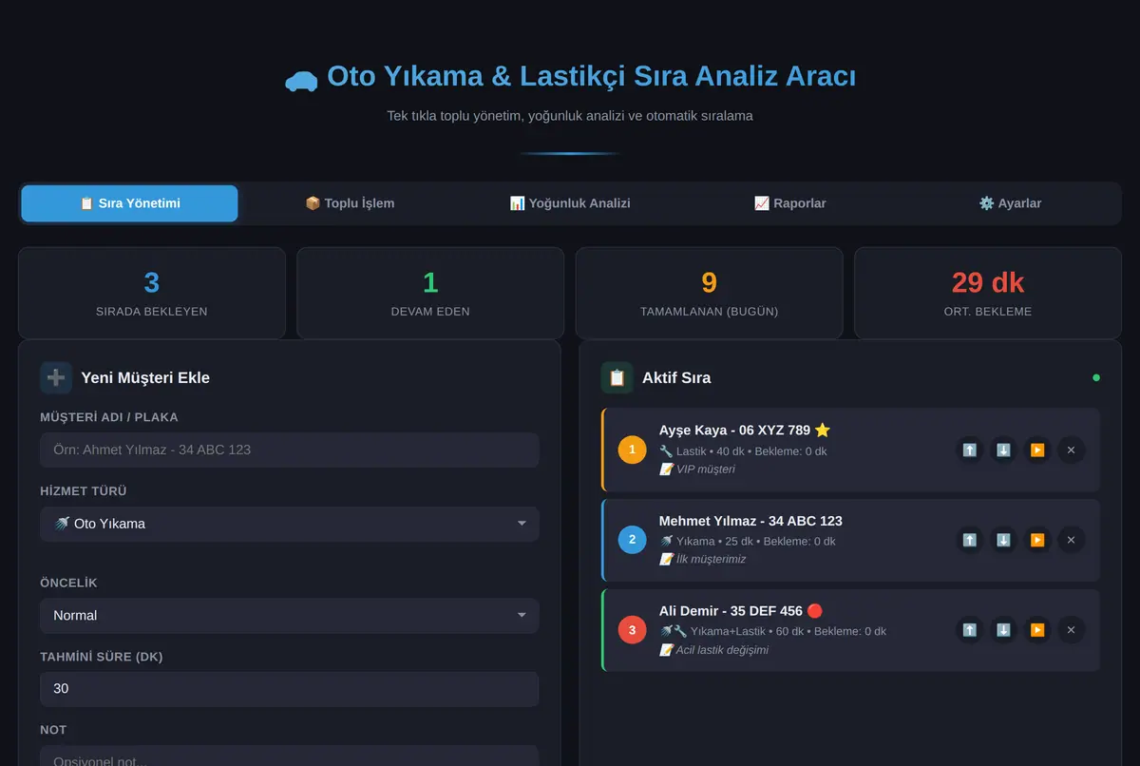Click queue number badge 3
The image size is (1140, 766).
click(x=633, y=629)
